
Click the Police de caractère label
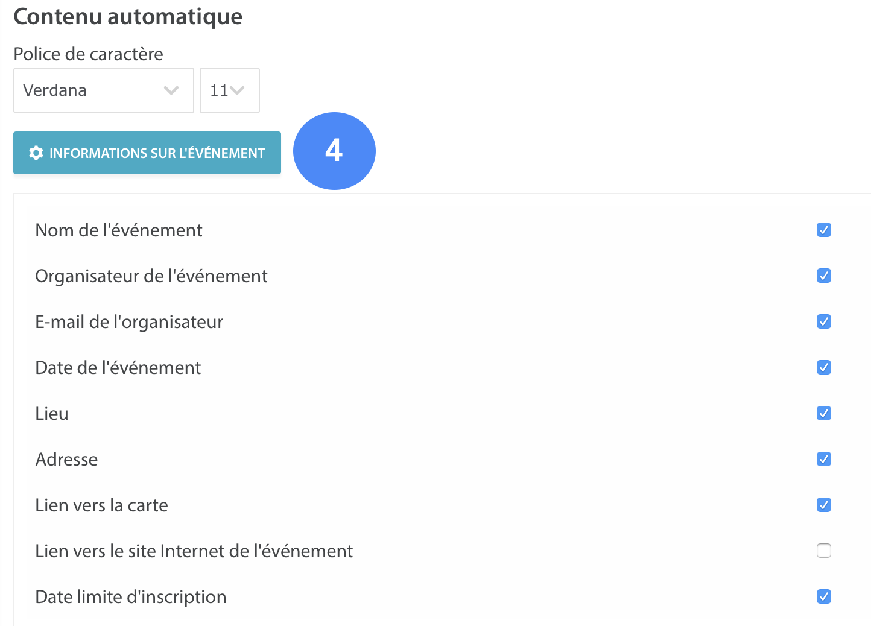(88, 54)
